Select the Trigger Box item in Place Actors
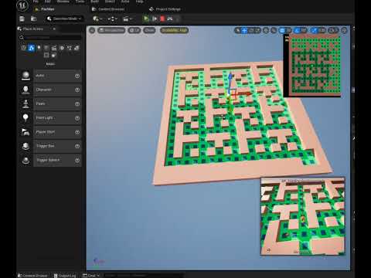 point(50,146)
